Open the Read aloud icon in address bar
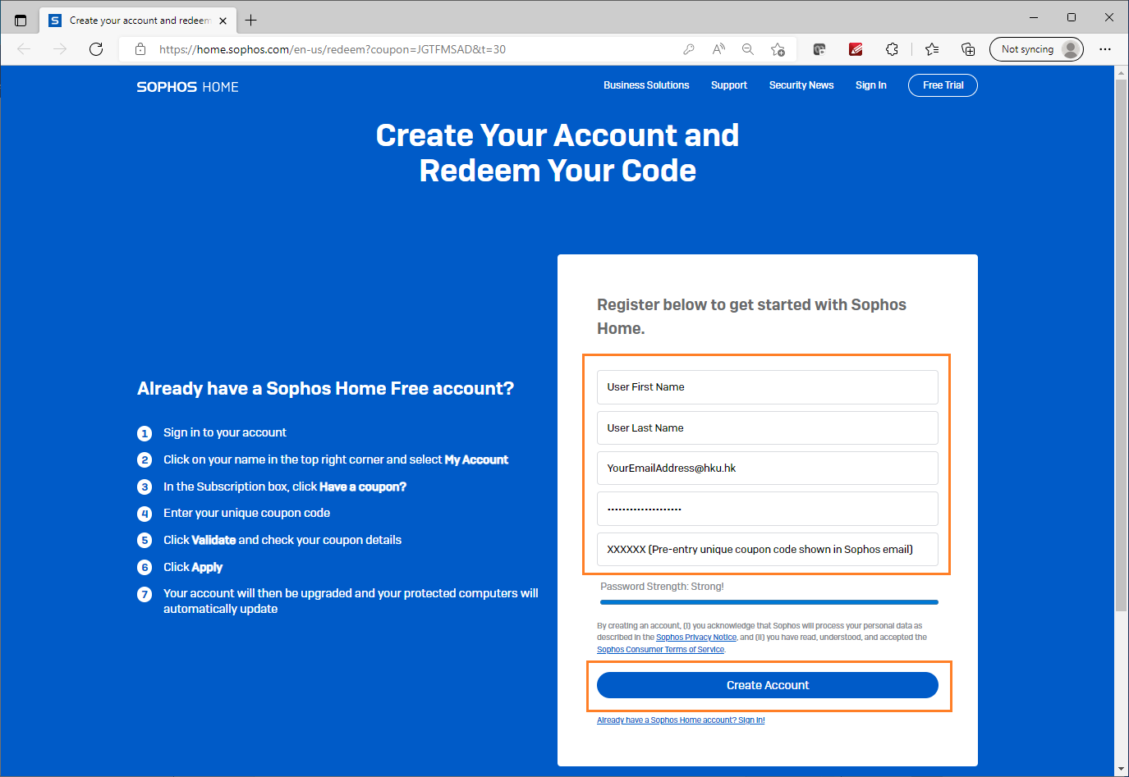1129x777 pixels. (718, 49)
